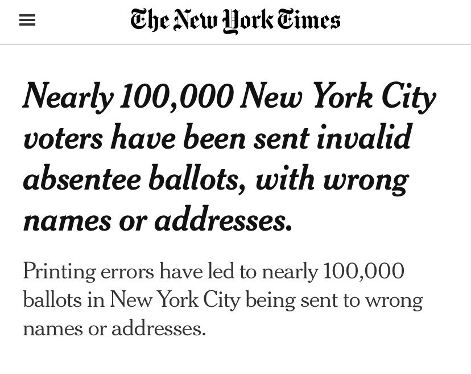Click The New York Times logo
Viewport: 471px width, 374px height.
(x=235, y=20)
